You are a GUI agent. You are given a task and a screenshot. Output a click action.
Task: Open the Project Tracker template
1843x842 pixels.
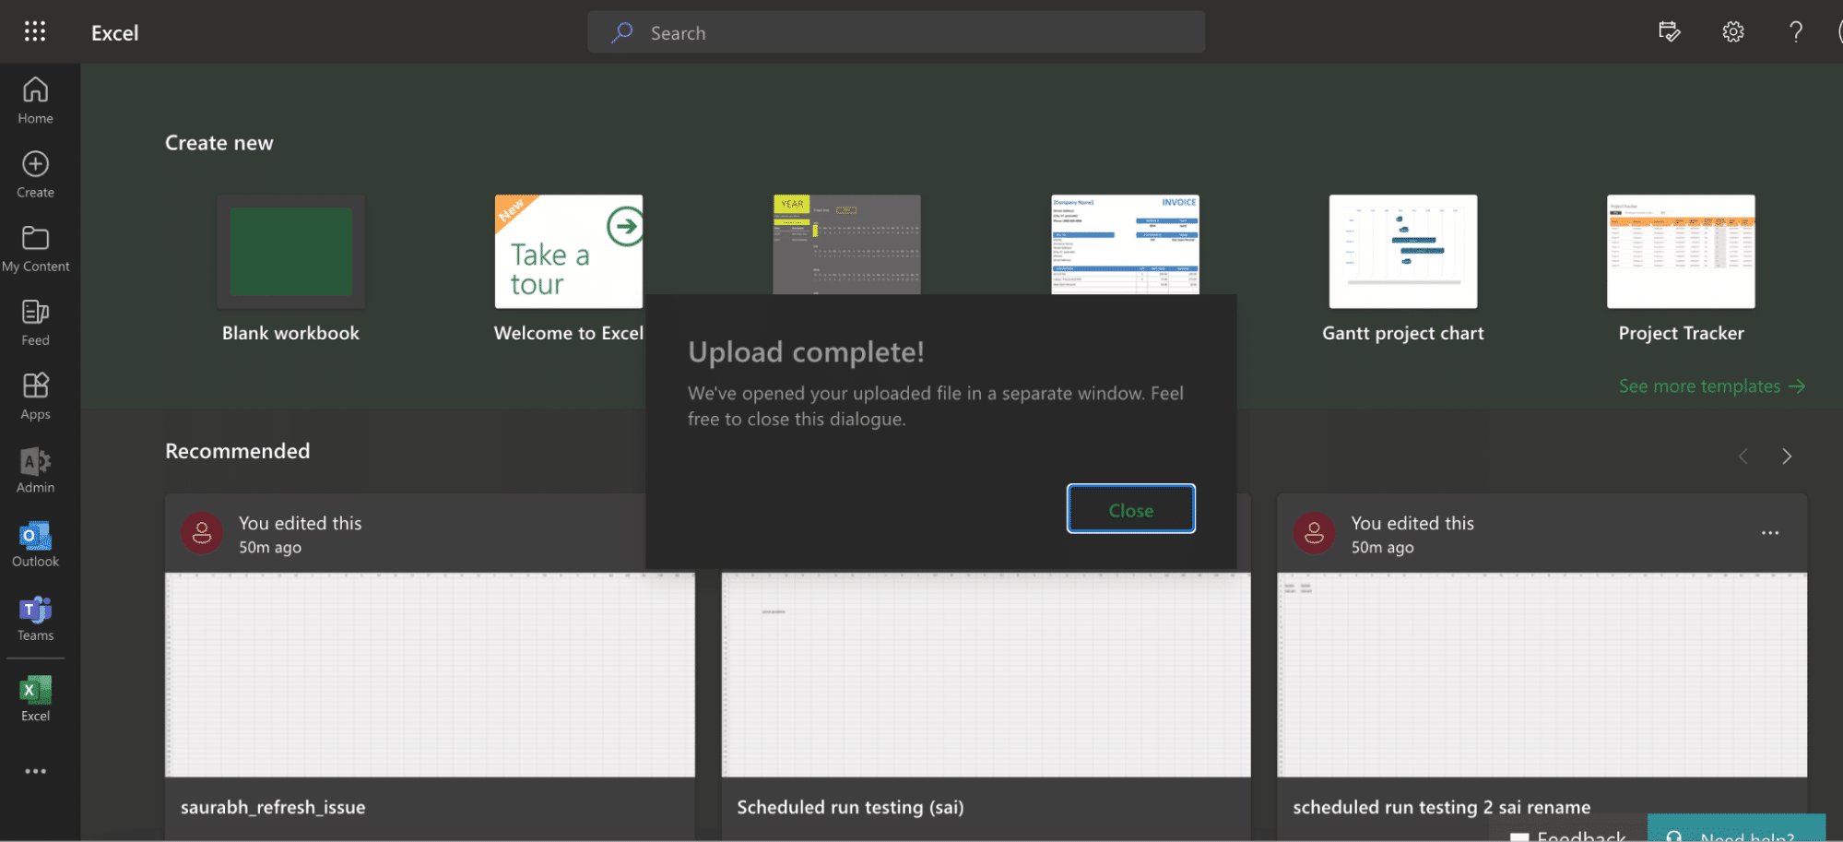[1681, 252]
